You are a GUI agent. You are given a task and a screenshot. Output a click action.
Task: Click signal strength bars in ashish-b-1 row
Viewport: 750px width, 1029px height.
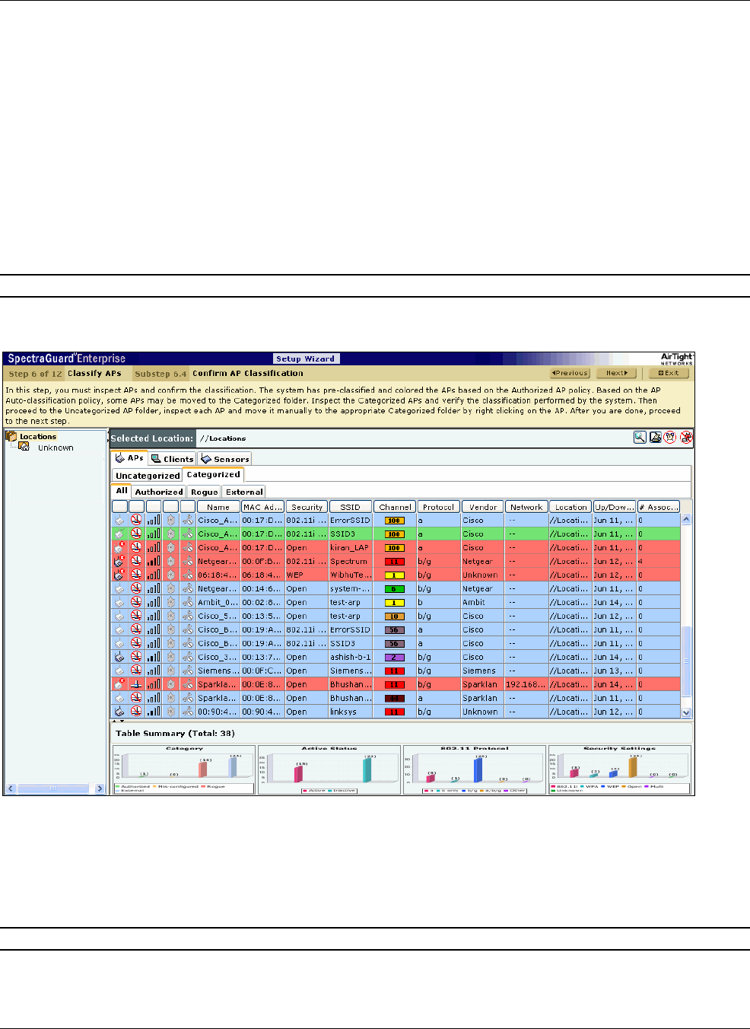[x=154, y=657]
